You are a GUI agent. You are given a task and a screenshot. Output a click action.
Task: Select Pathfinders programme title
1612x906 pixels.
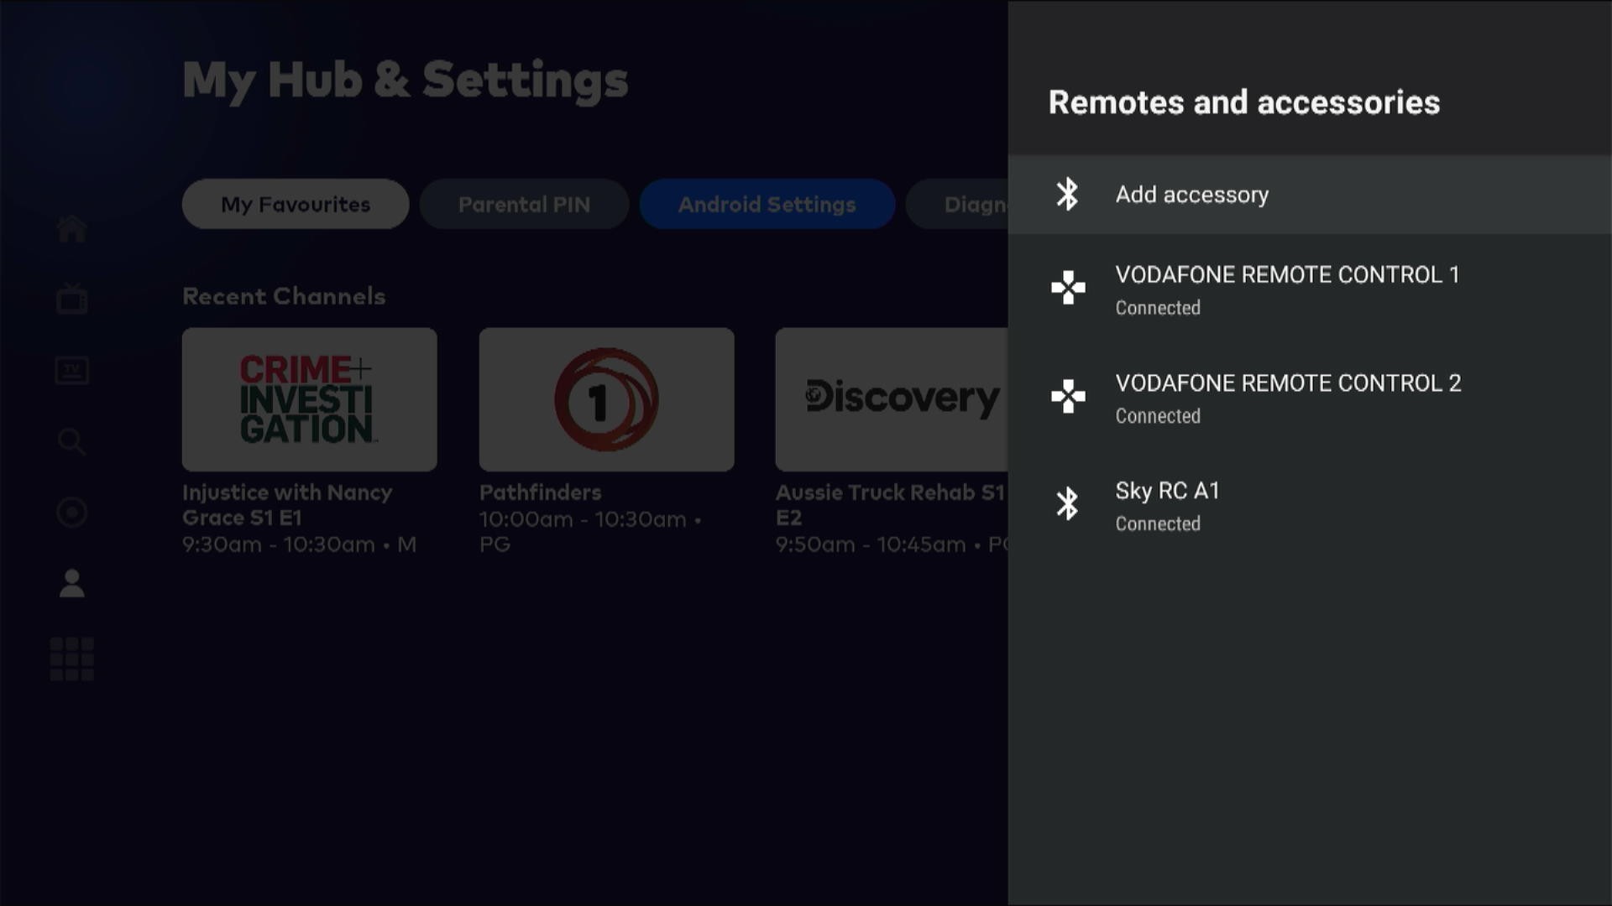coord(540,492)
